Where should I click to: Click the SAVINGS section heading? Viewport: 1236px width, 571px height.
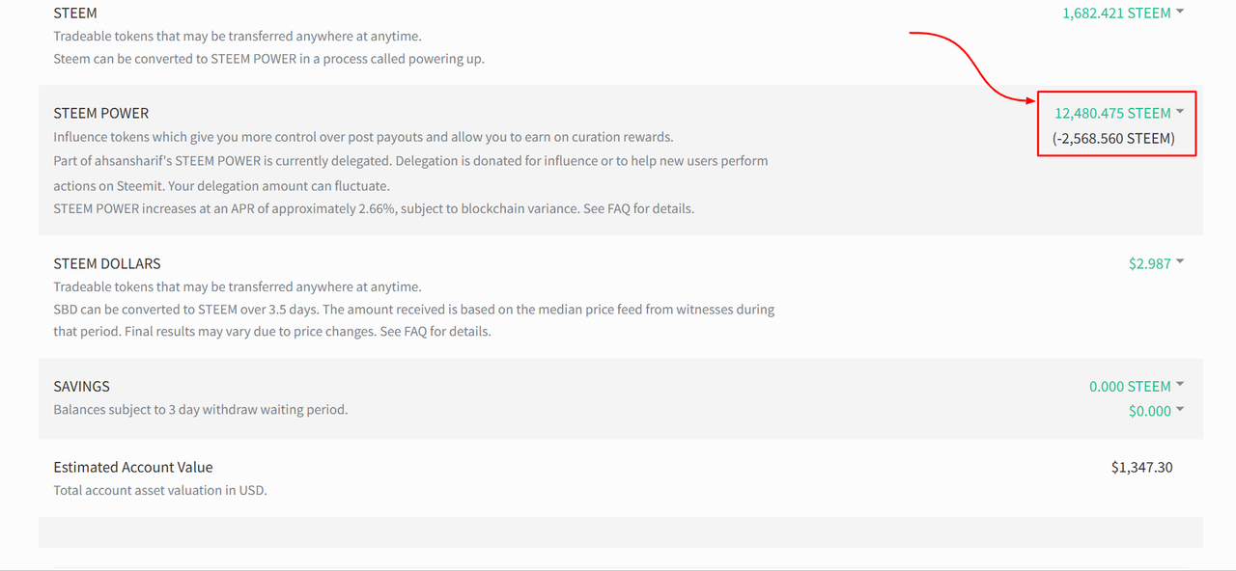pos(81,386)
